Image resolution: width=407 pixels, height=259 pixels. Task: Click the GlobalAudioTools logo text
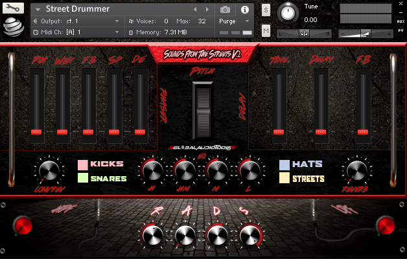point(202,148)
